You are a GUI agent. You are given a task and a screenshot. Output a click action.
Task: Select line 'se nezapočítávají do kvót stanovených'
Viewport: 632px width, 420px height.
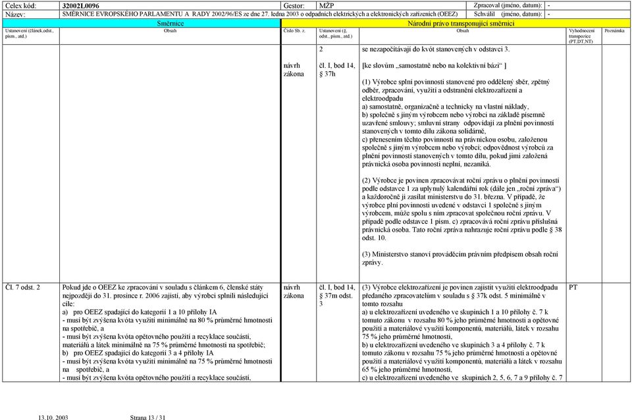tap(436, 49)
